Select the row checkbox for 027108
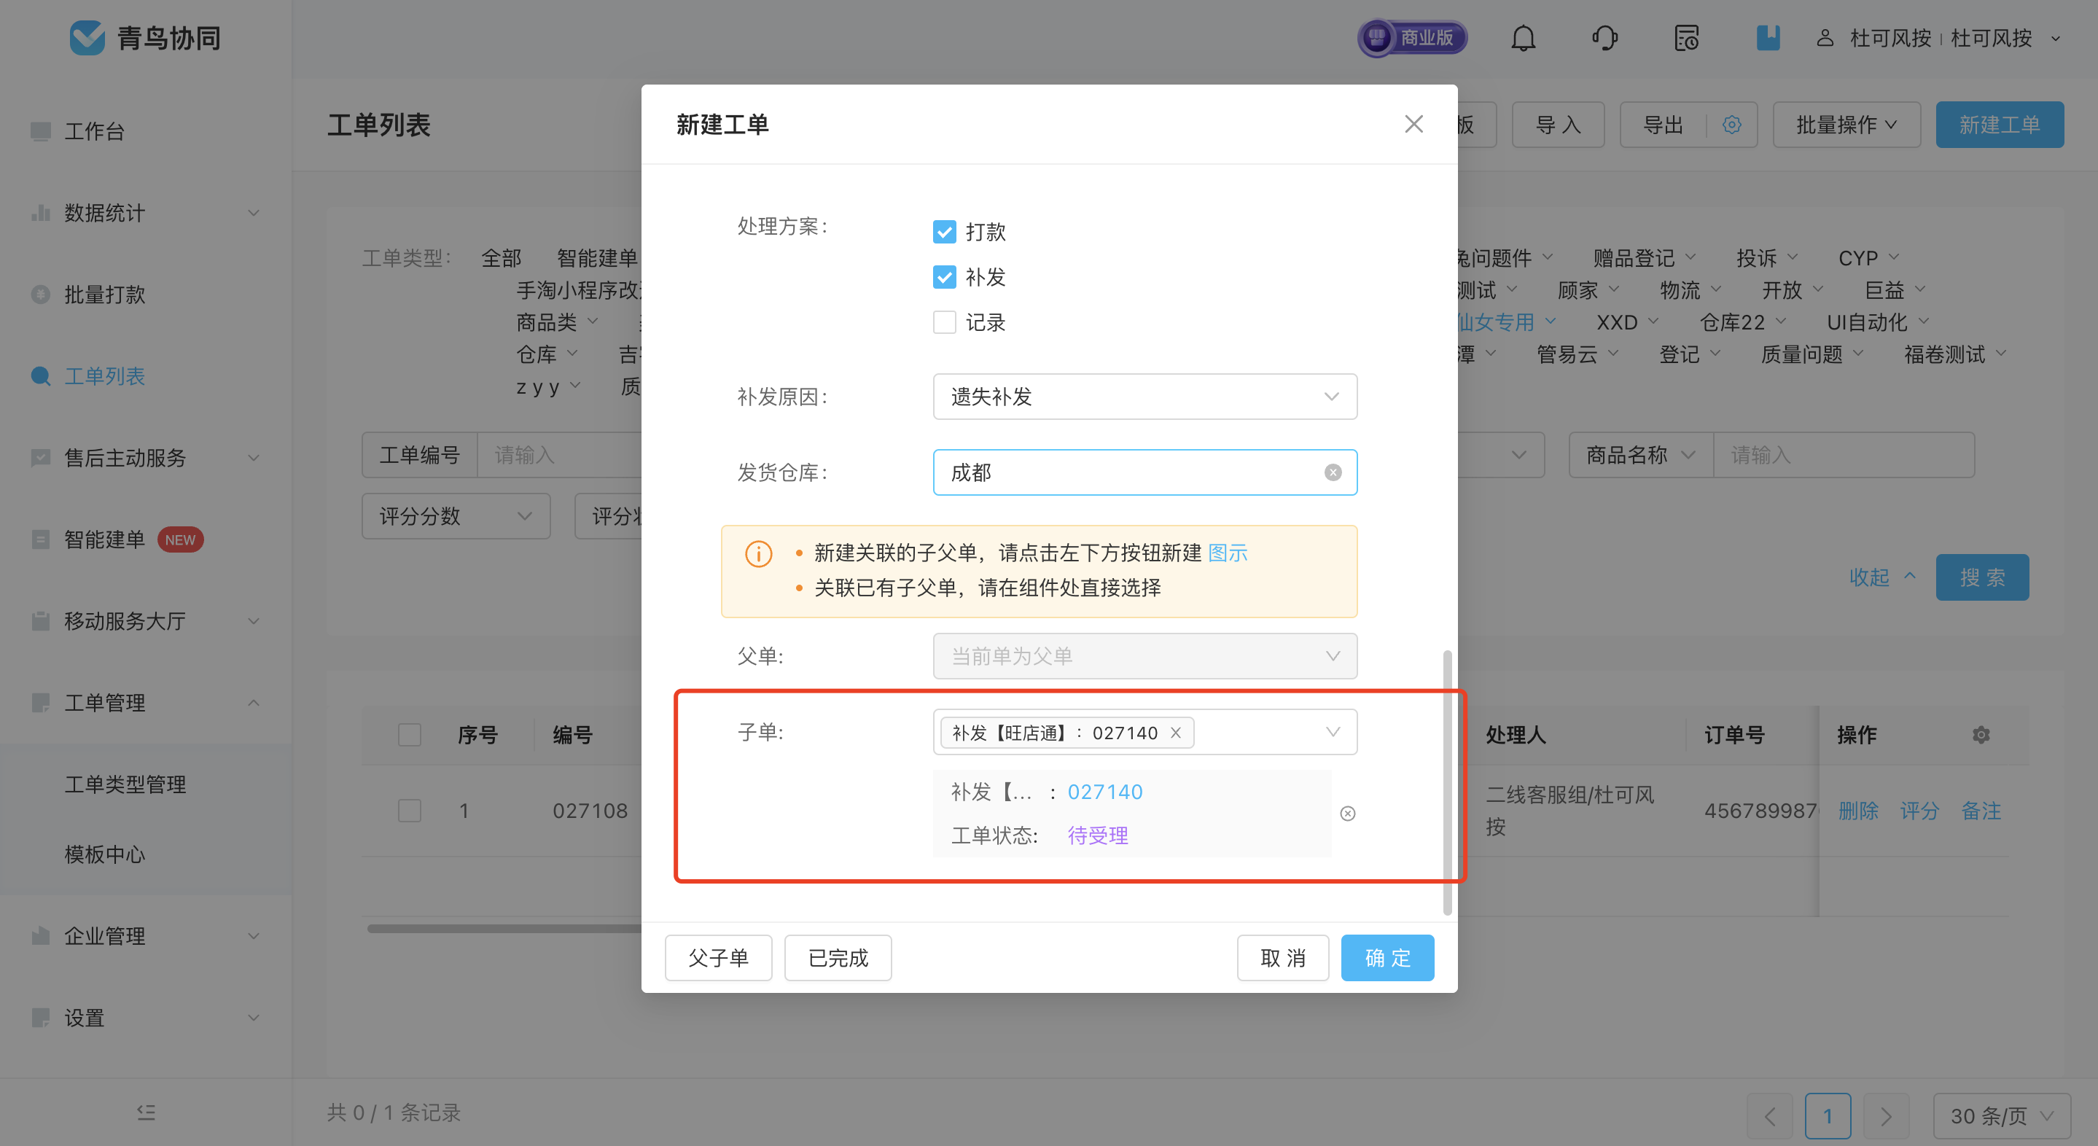2098x1146 pixels. coord(410,811)
